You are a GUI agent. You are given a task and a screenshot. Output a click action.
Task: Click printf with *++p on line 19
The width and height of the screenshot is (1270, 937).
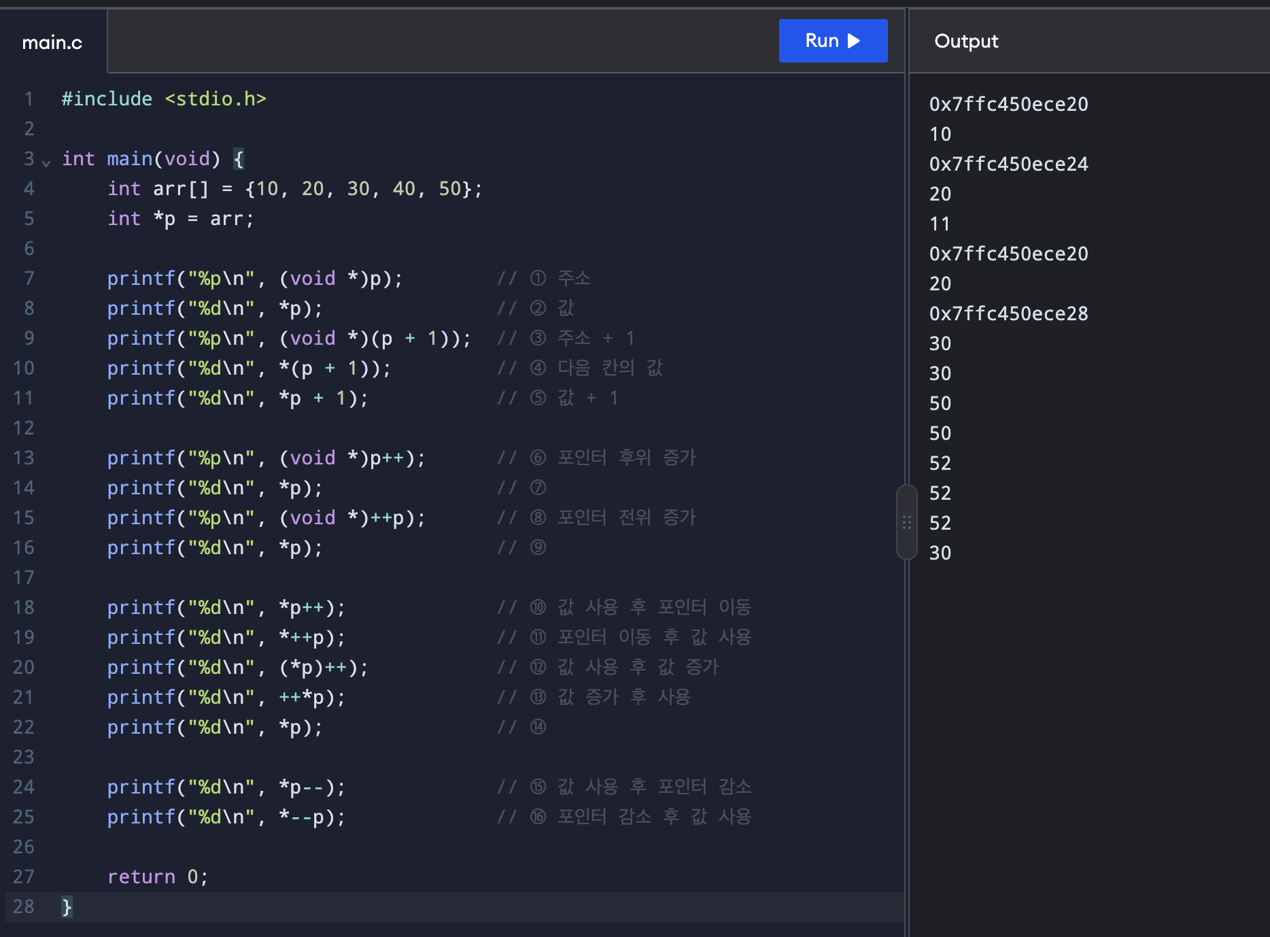point(226,638)
